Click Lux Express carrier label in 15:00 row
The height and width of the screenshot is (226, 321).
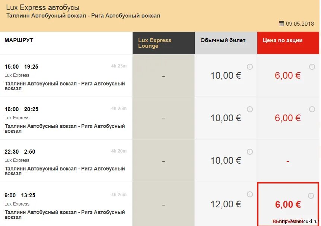click(x=17, y=75)
